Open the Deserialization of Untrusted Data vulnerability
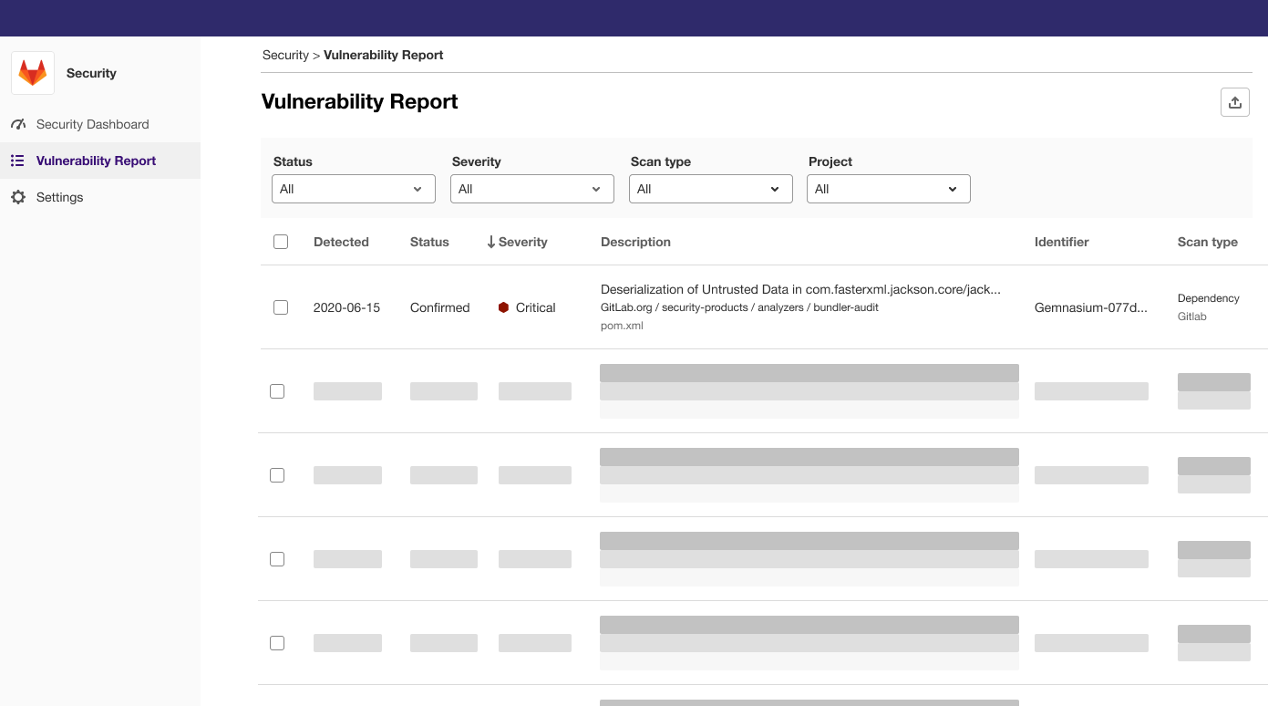The image size is (1268, 706). pos(799,290)
